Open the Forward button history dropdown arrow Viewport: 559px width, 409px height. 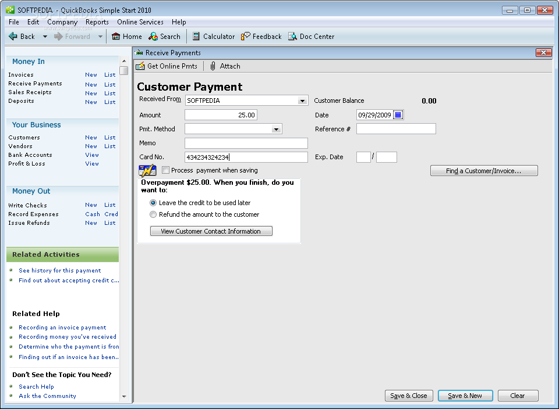[x=100, y=37]
